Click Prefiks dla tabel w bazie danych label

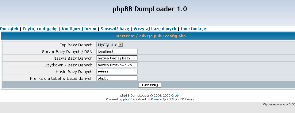coord(62,79)
